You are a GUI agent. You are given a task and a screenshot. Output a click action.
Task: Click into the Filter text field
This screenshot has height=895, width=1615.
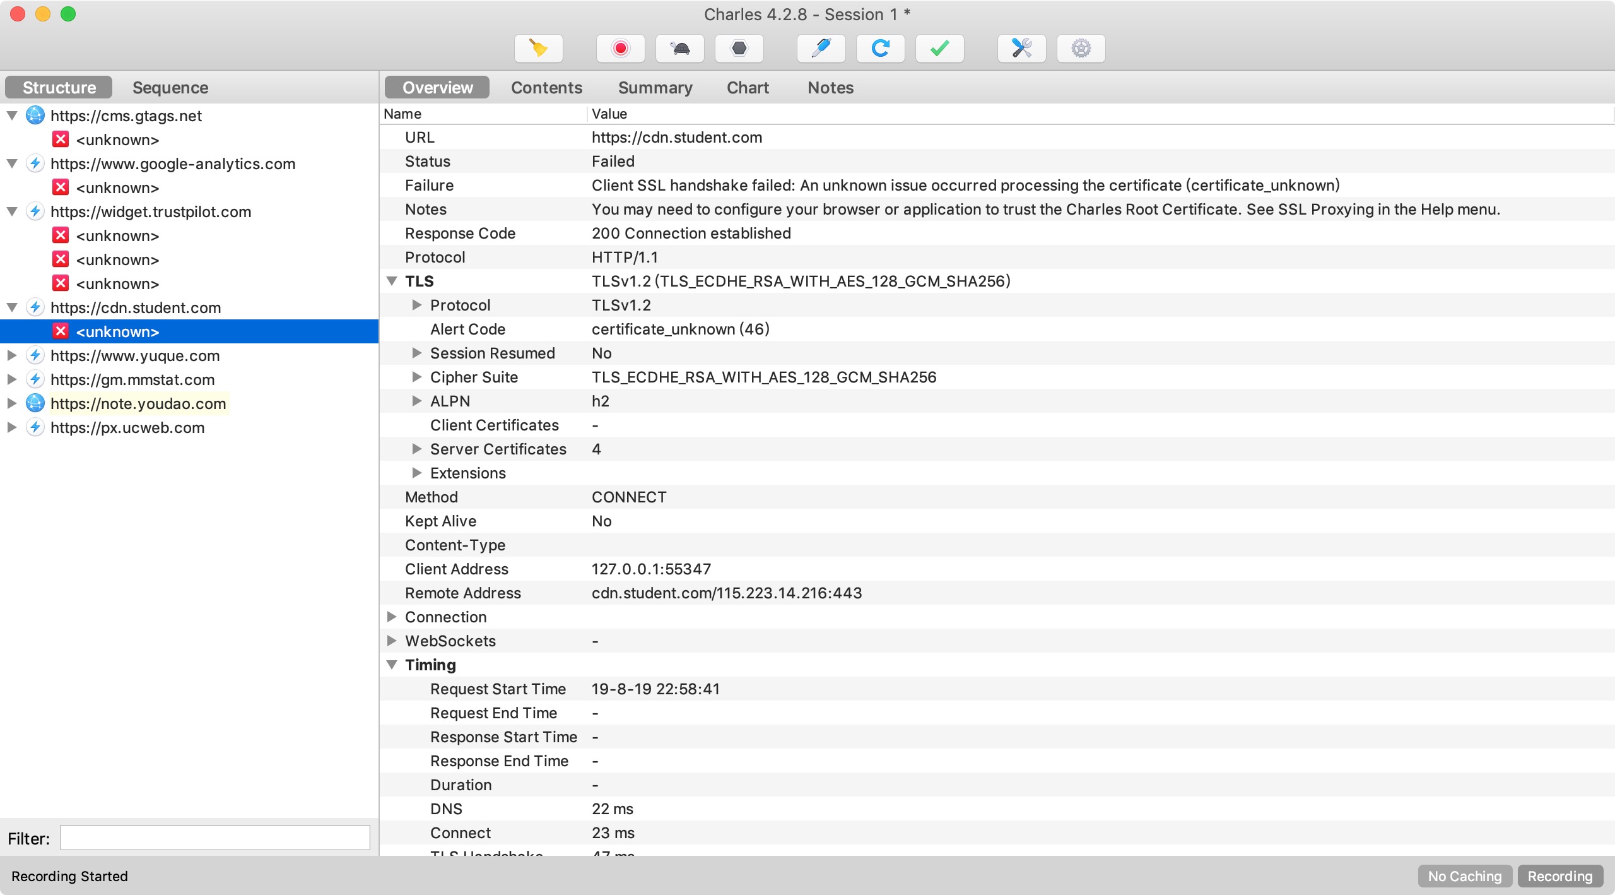point(214,838)
